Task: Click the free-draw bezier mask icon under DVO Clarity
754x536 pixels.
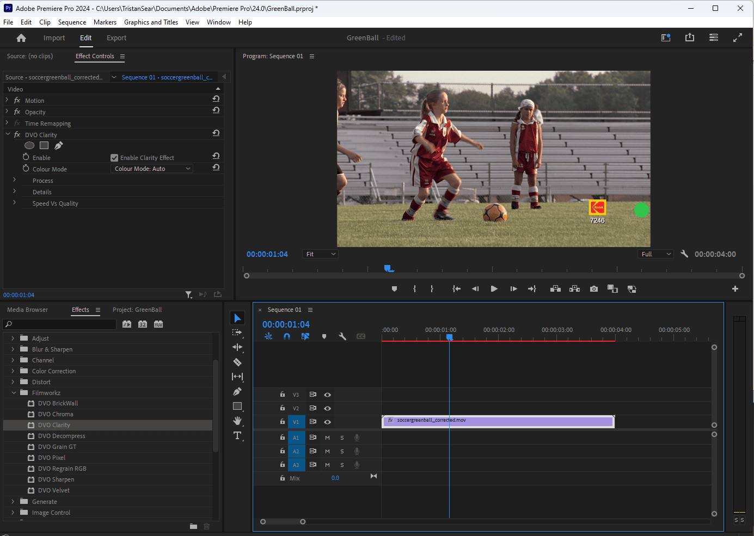Action: (x=58, y=145)
